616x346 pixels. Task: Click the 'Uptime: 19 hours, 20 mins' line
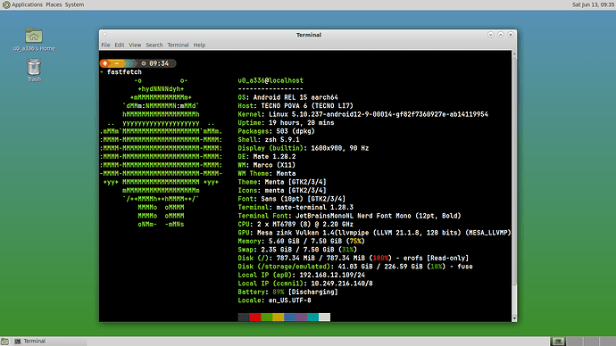pos(286,123)
